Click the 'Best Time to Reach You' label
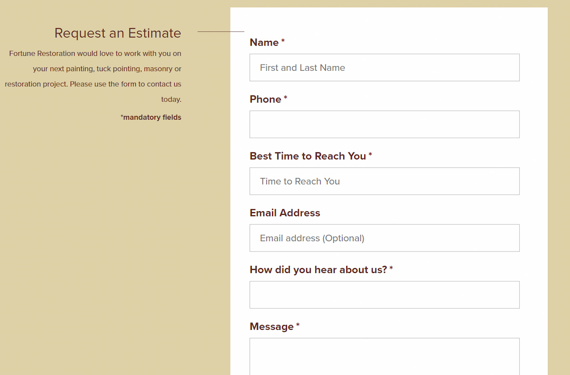Viewport: 570px width, 375px height. 308,156
